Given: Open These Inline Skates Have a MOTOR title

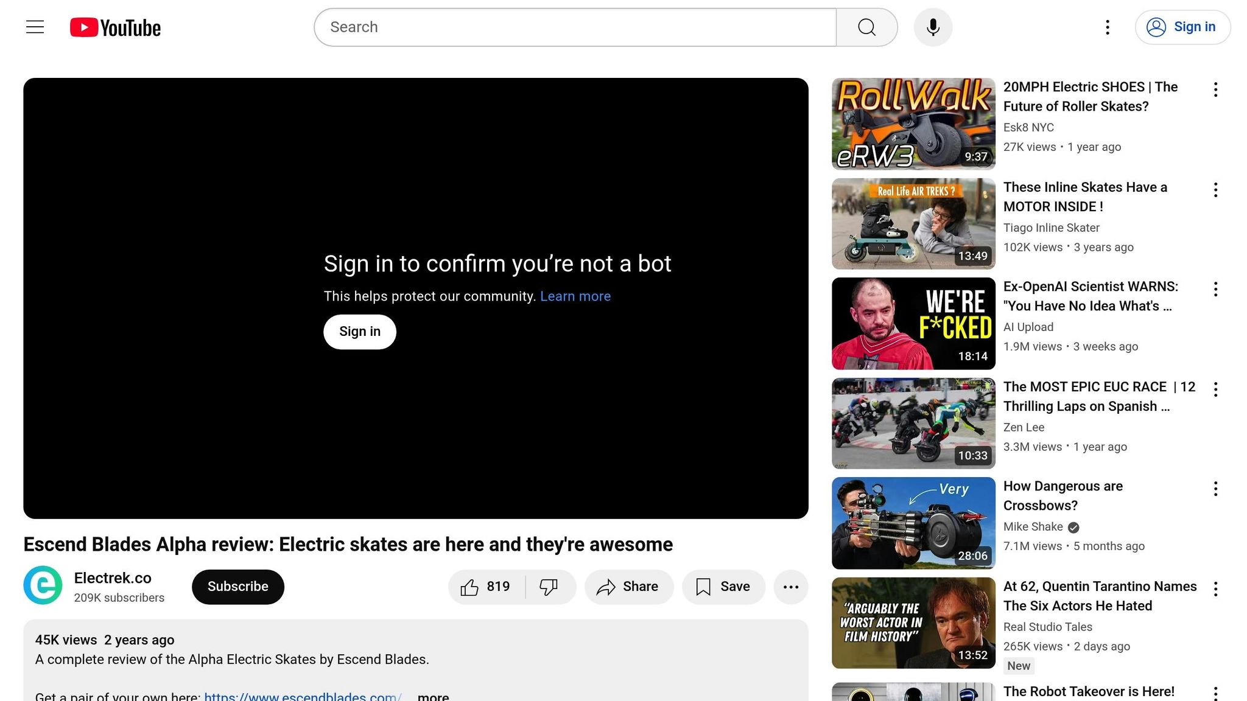Looking at the screenshot, I should pos(1085,197).
